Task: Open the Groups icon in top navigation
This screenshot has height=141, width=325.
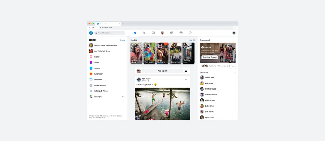Action: pyautogui.click(x=181, y=33)
